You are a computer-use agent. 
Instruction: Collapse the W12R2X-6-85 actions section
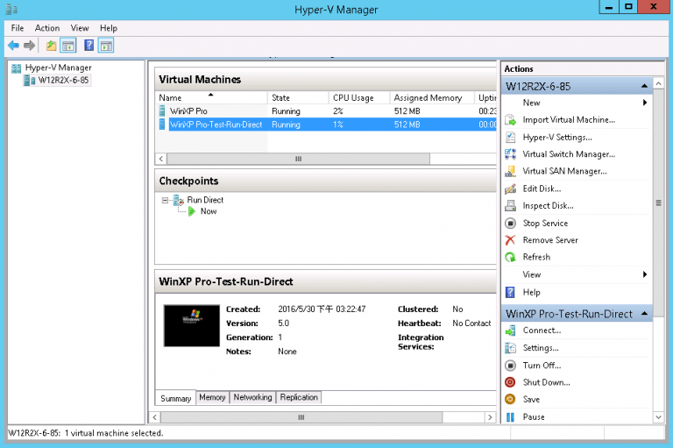(644, 86)
